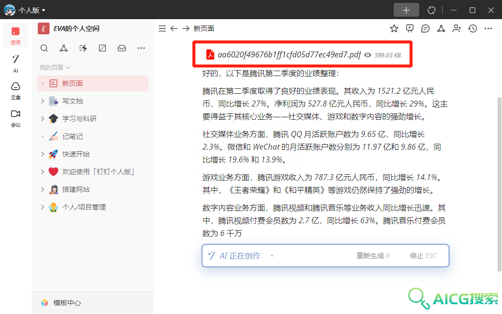Click the 新页面 breadcrumb title

point(203,28)
